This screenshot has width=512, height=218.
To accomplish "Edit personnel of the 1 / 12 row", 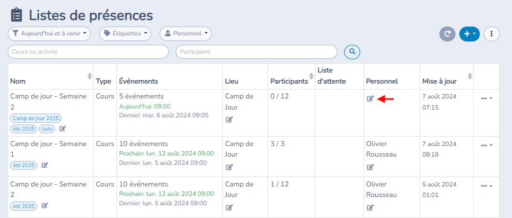I will pyautogui.click(x=370, y=207).
